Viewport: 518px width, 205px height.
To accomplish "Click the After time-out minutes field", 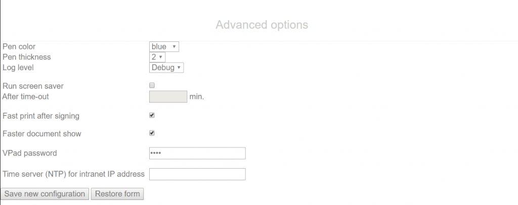I will point(168,96).
